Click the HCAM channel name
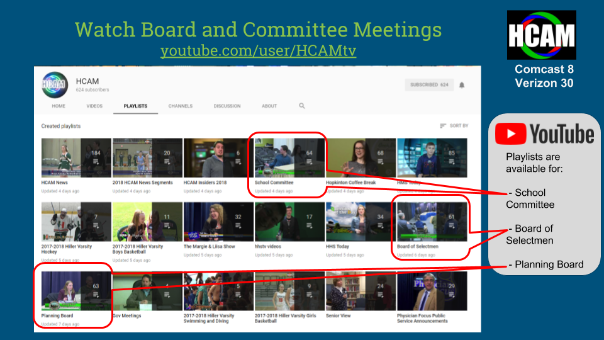The height and width of the screenshot is (340, 604). click(x=87, y=81)
